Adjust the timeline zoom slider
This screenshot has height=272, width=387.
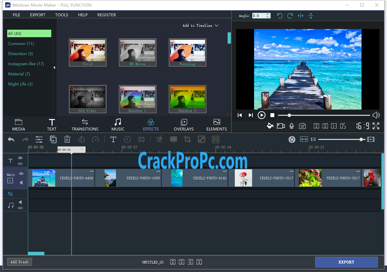click(342, 140)
